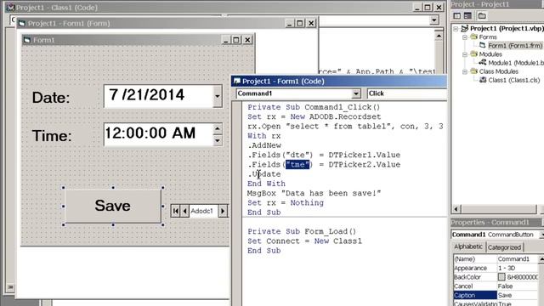This screenshot has width=544, height=306.
Task: Click the Class1 icon in project tree
Action: 483,80
